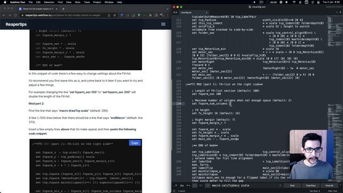Open browser profile avatar
343x193 pixels.
[162, 15]
